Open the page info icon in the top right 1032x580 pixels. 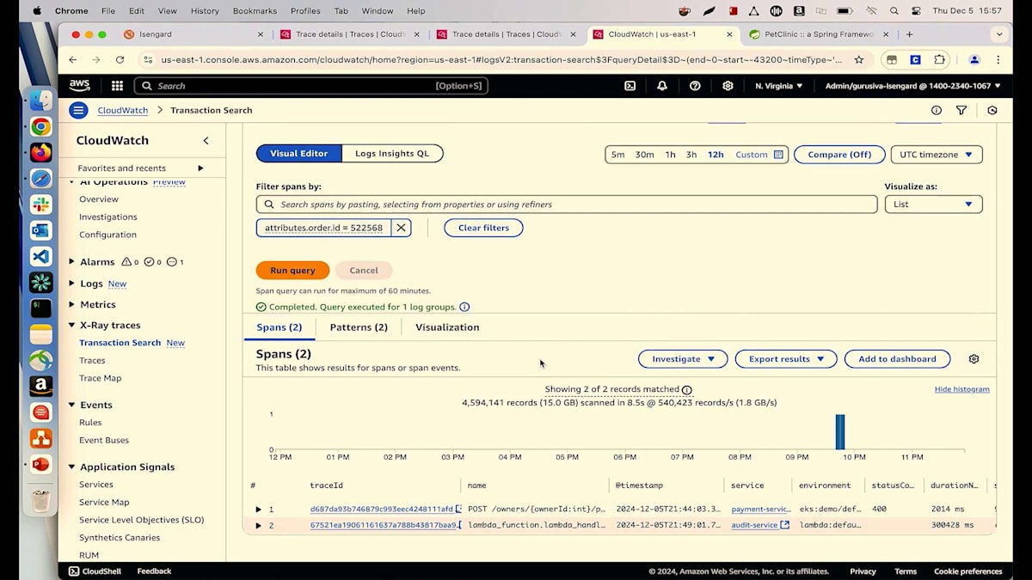(937, 110)
